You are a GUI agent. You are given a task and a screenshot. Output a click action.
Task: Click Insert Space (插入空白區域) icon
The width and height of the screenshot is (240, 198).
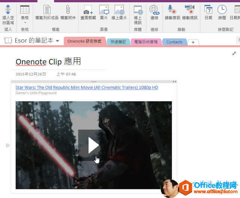click(x=8, y=9)
